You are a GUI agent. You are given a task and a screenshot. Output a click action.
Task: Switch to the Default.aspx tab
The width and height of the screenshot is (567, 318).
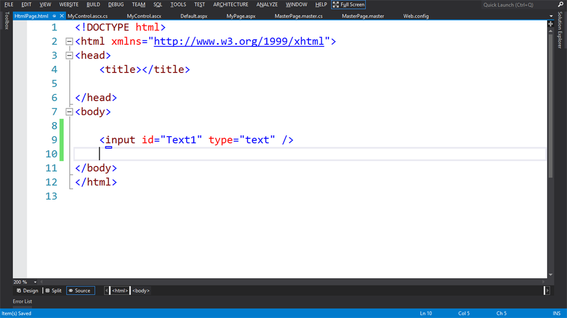click(x=194, y=16)
